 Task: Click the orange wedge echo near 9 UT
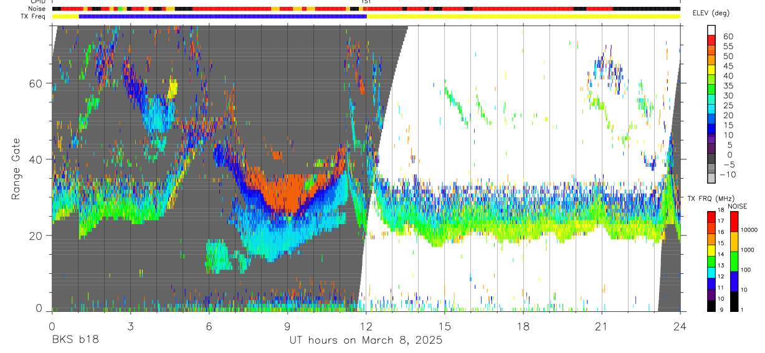click(288, 193)
